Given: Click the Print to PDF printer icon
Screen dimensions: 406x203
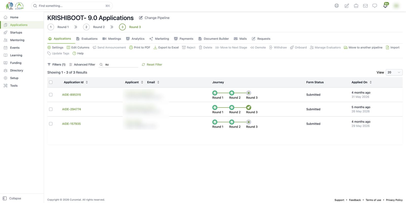Looking at the screenshot, I should 131,48.
